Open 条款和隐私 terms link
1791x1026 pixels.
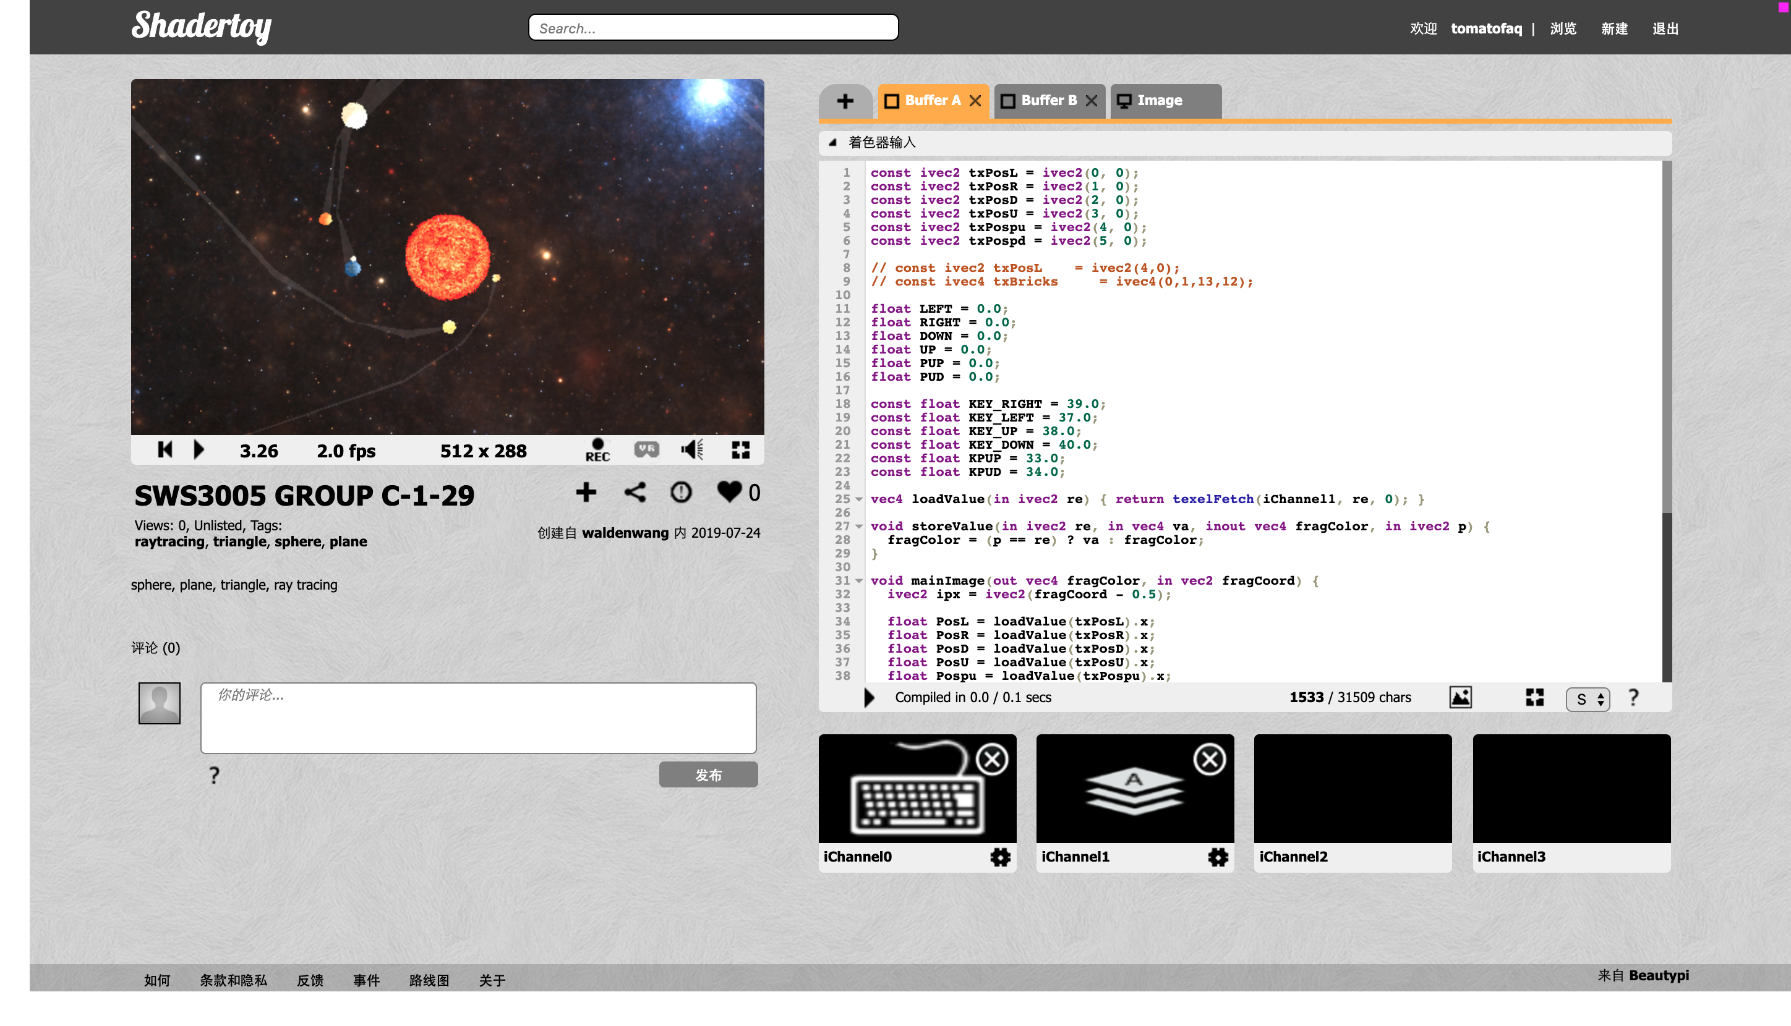coord(233,981)
